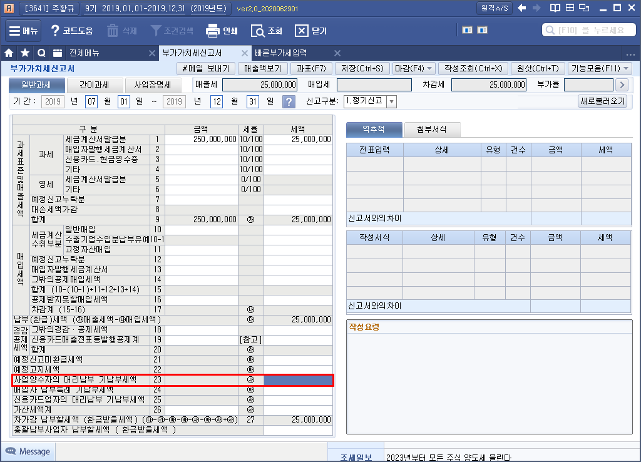This screenshot has height=462, width=641.
Task: Click the tab overflow dots icon
Action: [x=630, y=54]
